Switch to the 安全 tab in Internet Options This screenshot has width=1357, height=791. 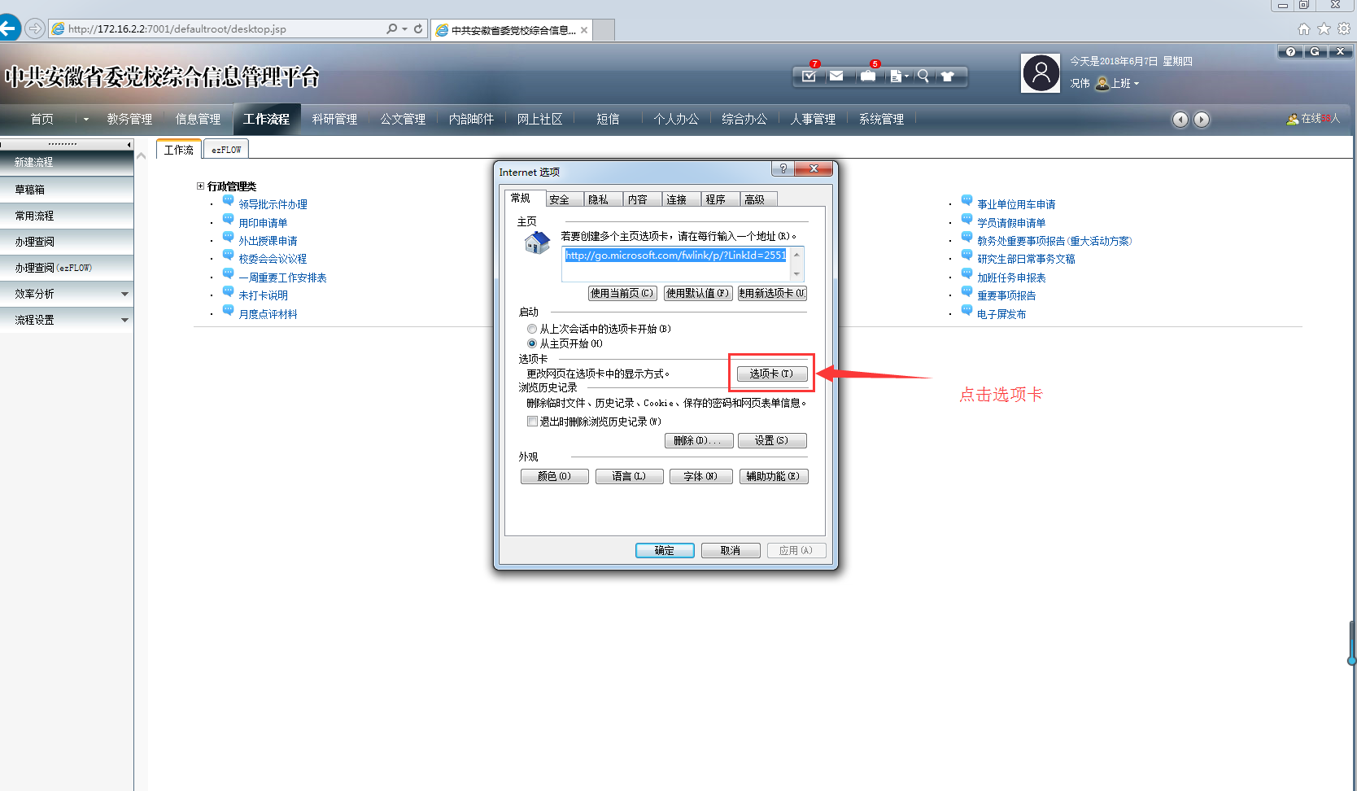(560, 199)
